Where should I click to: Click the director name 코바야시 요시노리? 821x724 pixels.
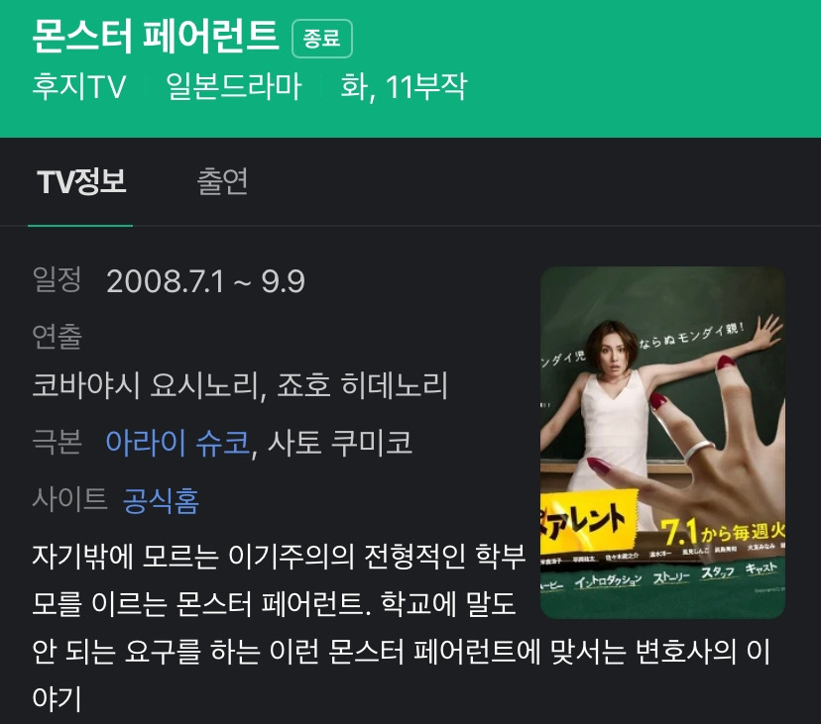(149, 385)
